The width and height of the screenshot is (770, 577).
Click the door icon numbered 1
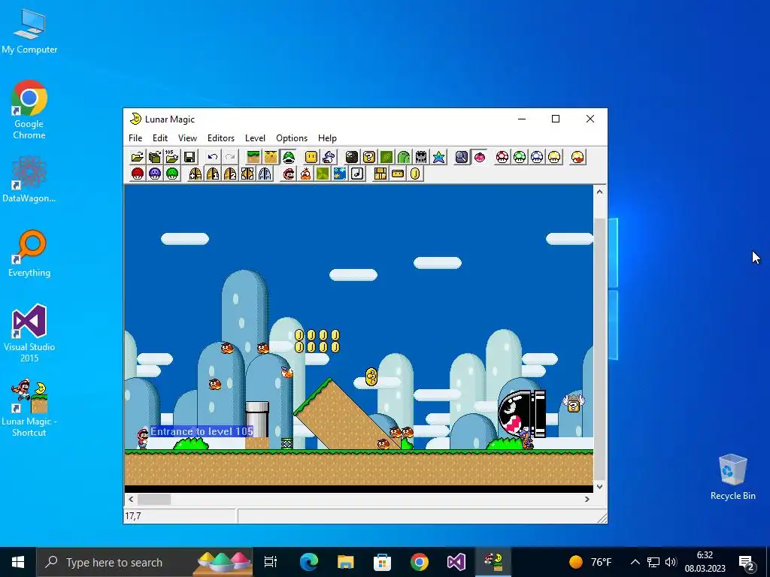[213, 174]
